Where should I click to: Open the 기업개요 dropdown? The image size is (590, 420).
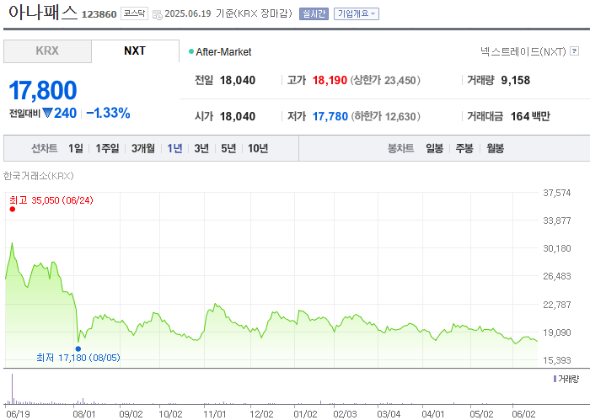357,14
